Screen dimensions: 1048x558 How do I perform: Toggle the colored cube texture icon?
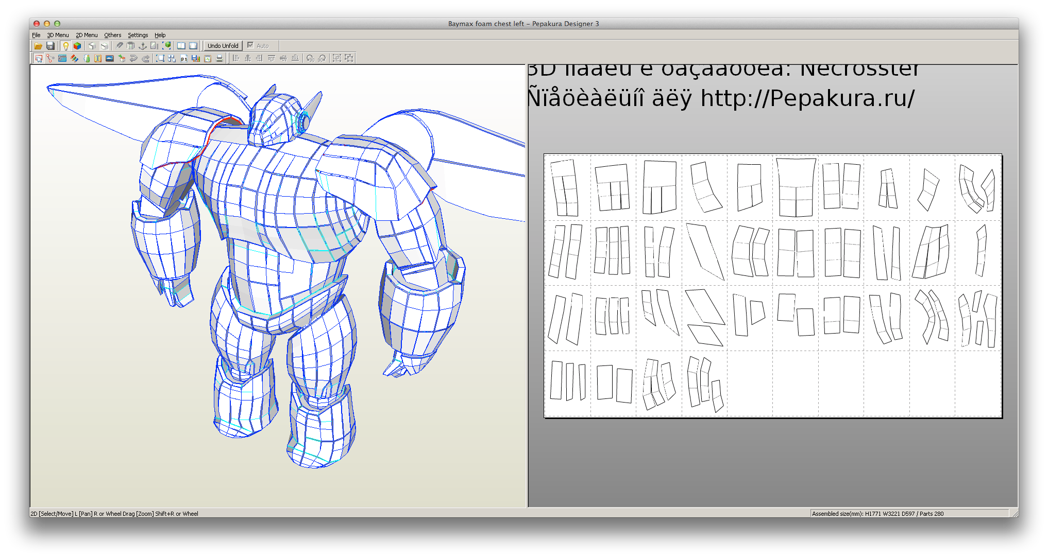(x=77, y=46)
